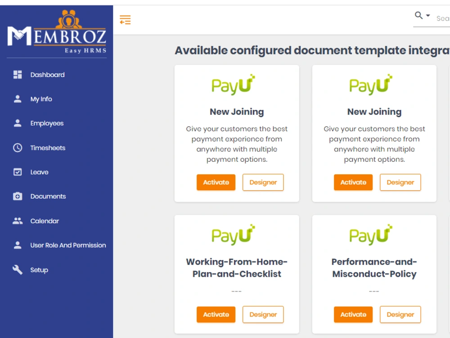Focus the search input field
This screenshot has height=338, width=450.
pyautogui.click(x=443, y=18)
